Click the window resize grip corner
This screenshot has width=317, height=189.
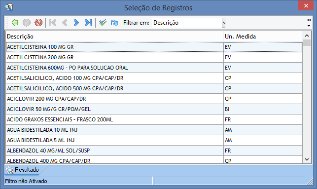(310, 182)
